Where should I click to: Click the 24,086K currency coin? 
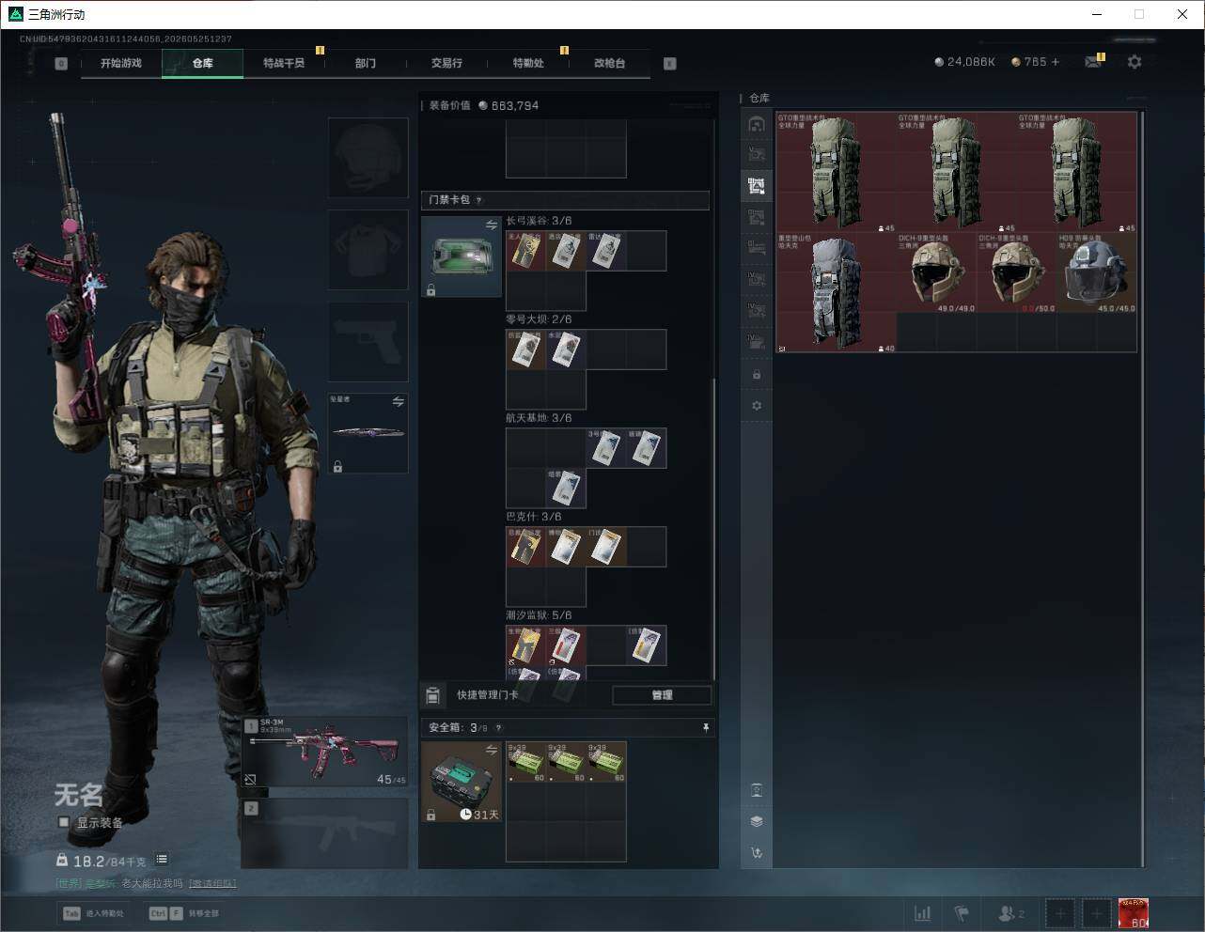[x=939, y=62]
